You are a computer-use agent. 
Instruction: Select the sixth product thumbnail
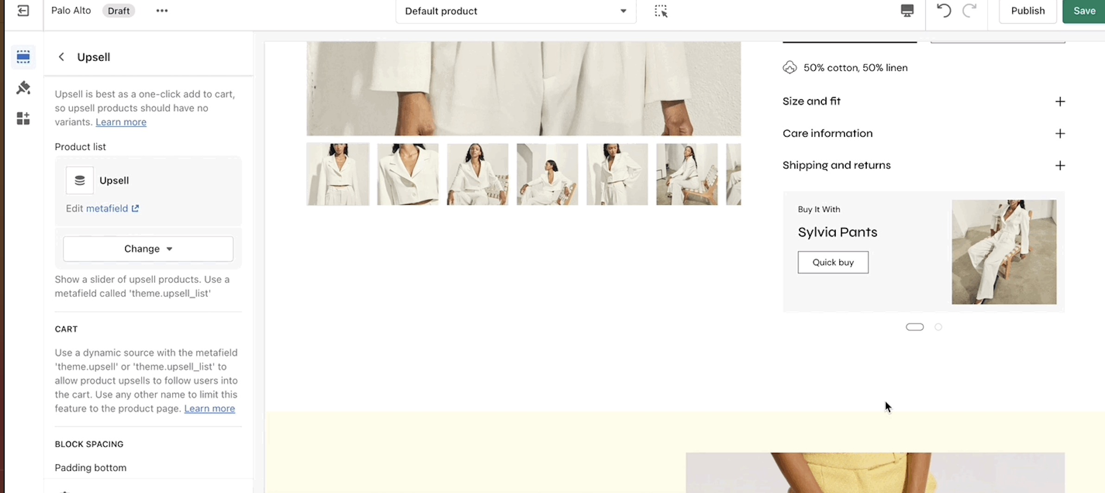click(x=687, y=174)
